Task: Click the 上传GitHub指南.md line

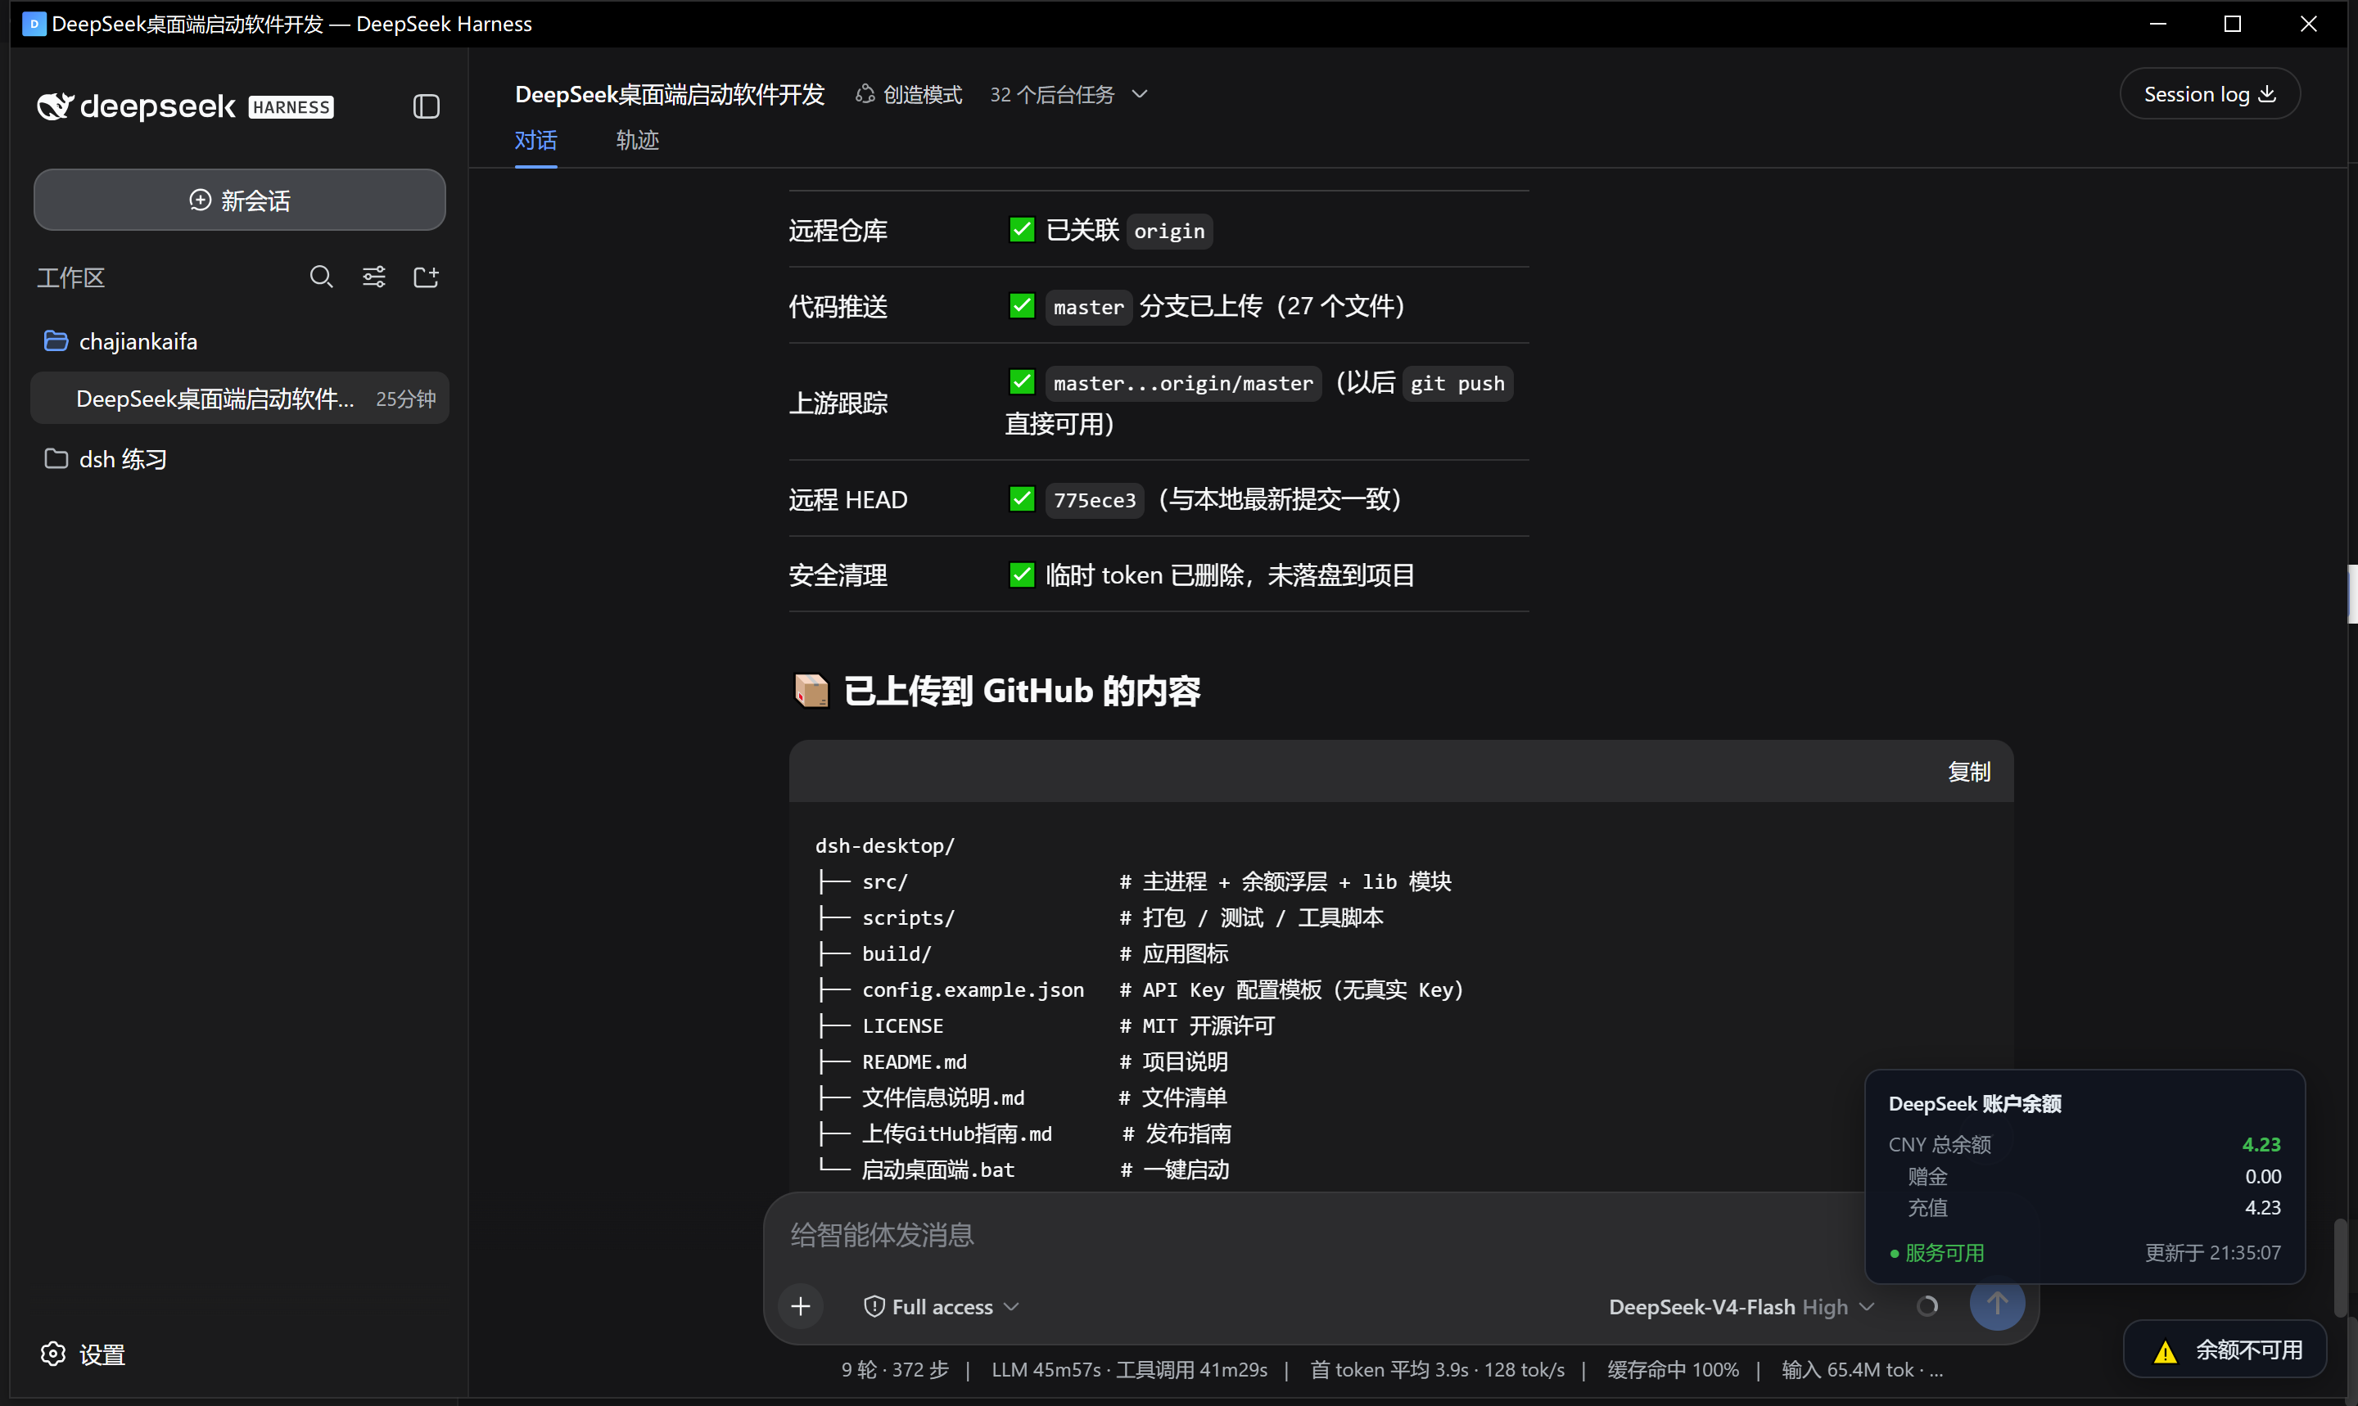Action: pyautogui.click(x=1023, y=1134)
